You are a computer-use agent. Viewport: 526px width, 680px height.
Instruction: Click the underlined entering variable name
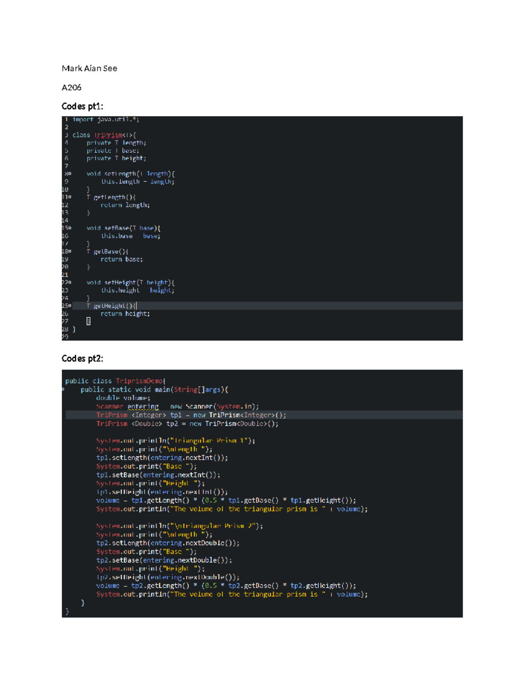click(x=142, y=406)
